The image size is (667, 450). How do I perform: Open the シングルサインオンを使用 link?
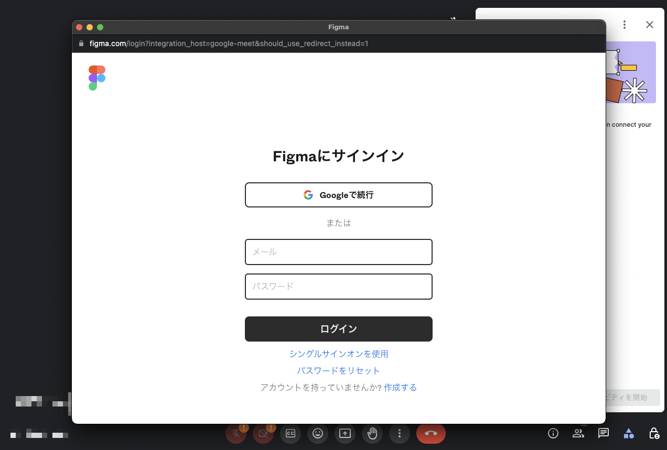click(338, 354)
